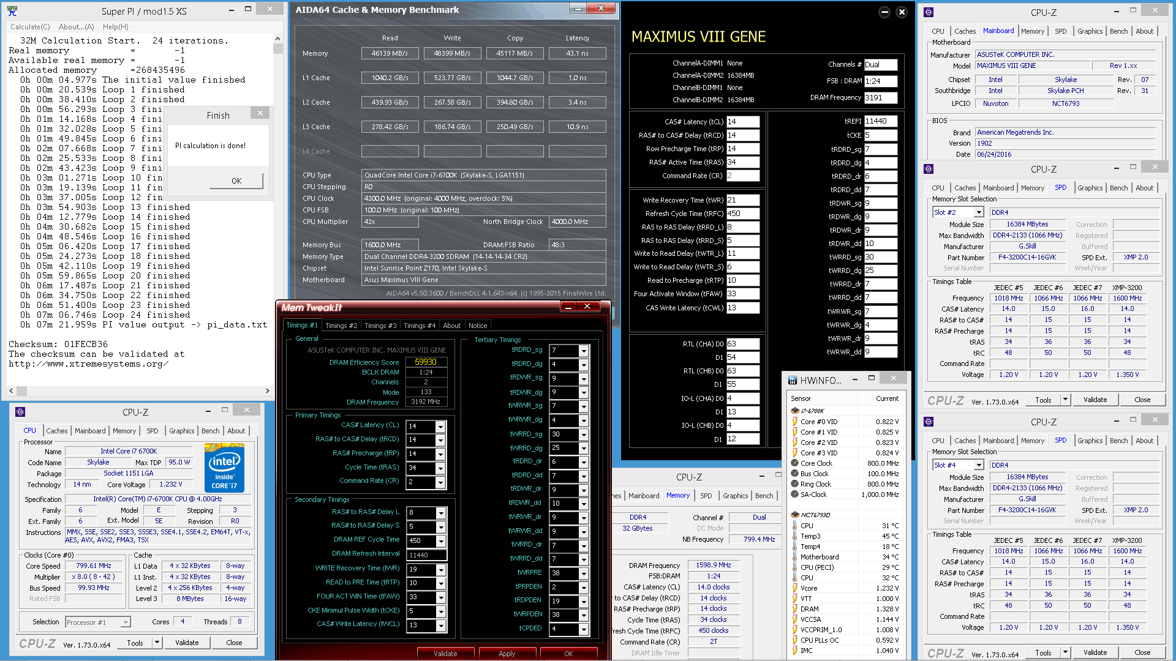Image resolution: width=1176 pixels, height=661 pixels.
Task: Click the i7-6700K chip icon in HWiNFO
Action: (x=795, y=411)
